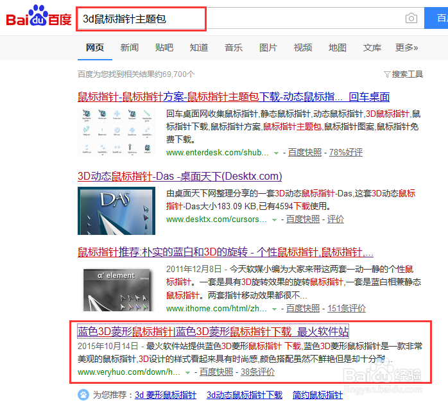Open 百度快照 for veryhuo result
Image resolution: width=448 pixels, height=405 pixels.
click(216, 372)
